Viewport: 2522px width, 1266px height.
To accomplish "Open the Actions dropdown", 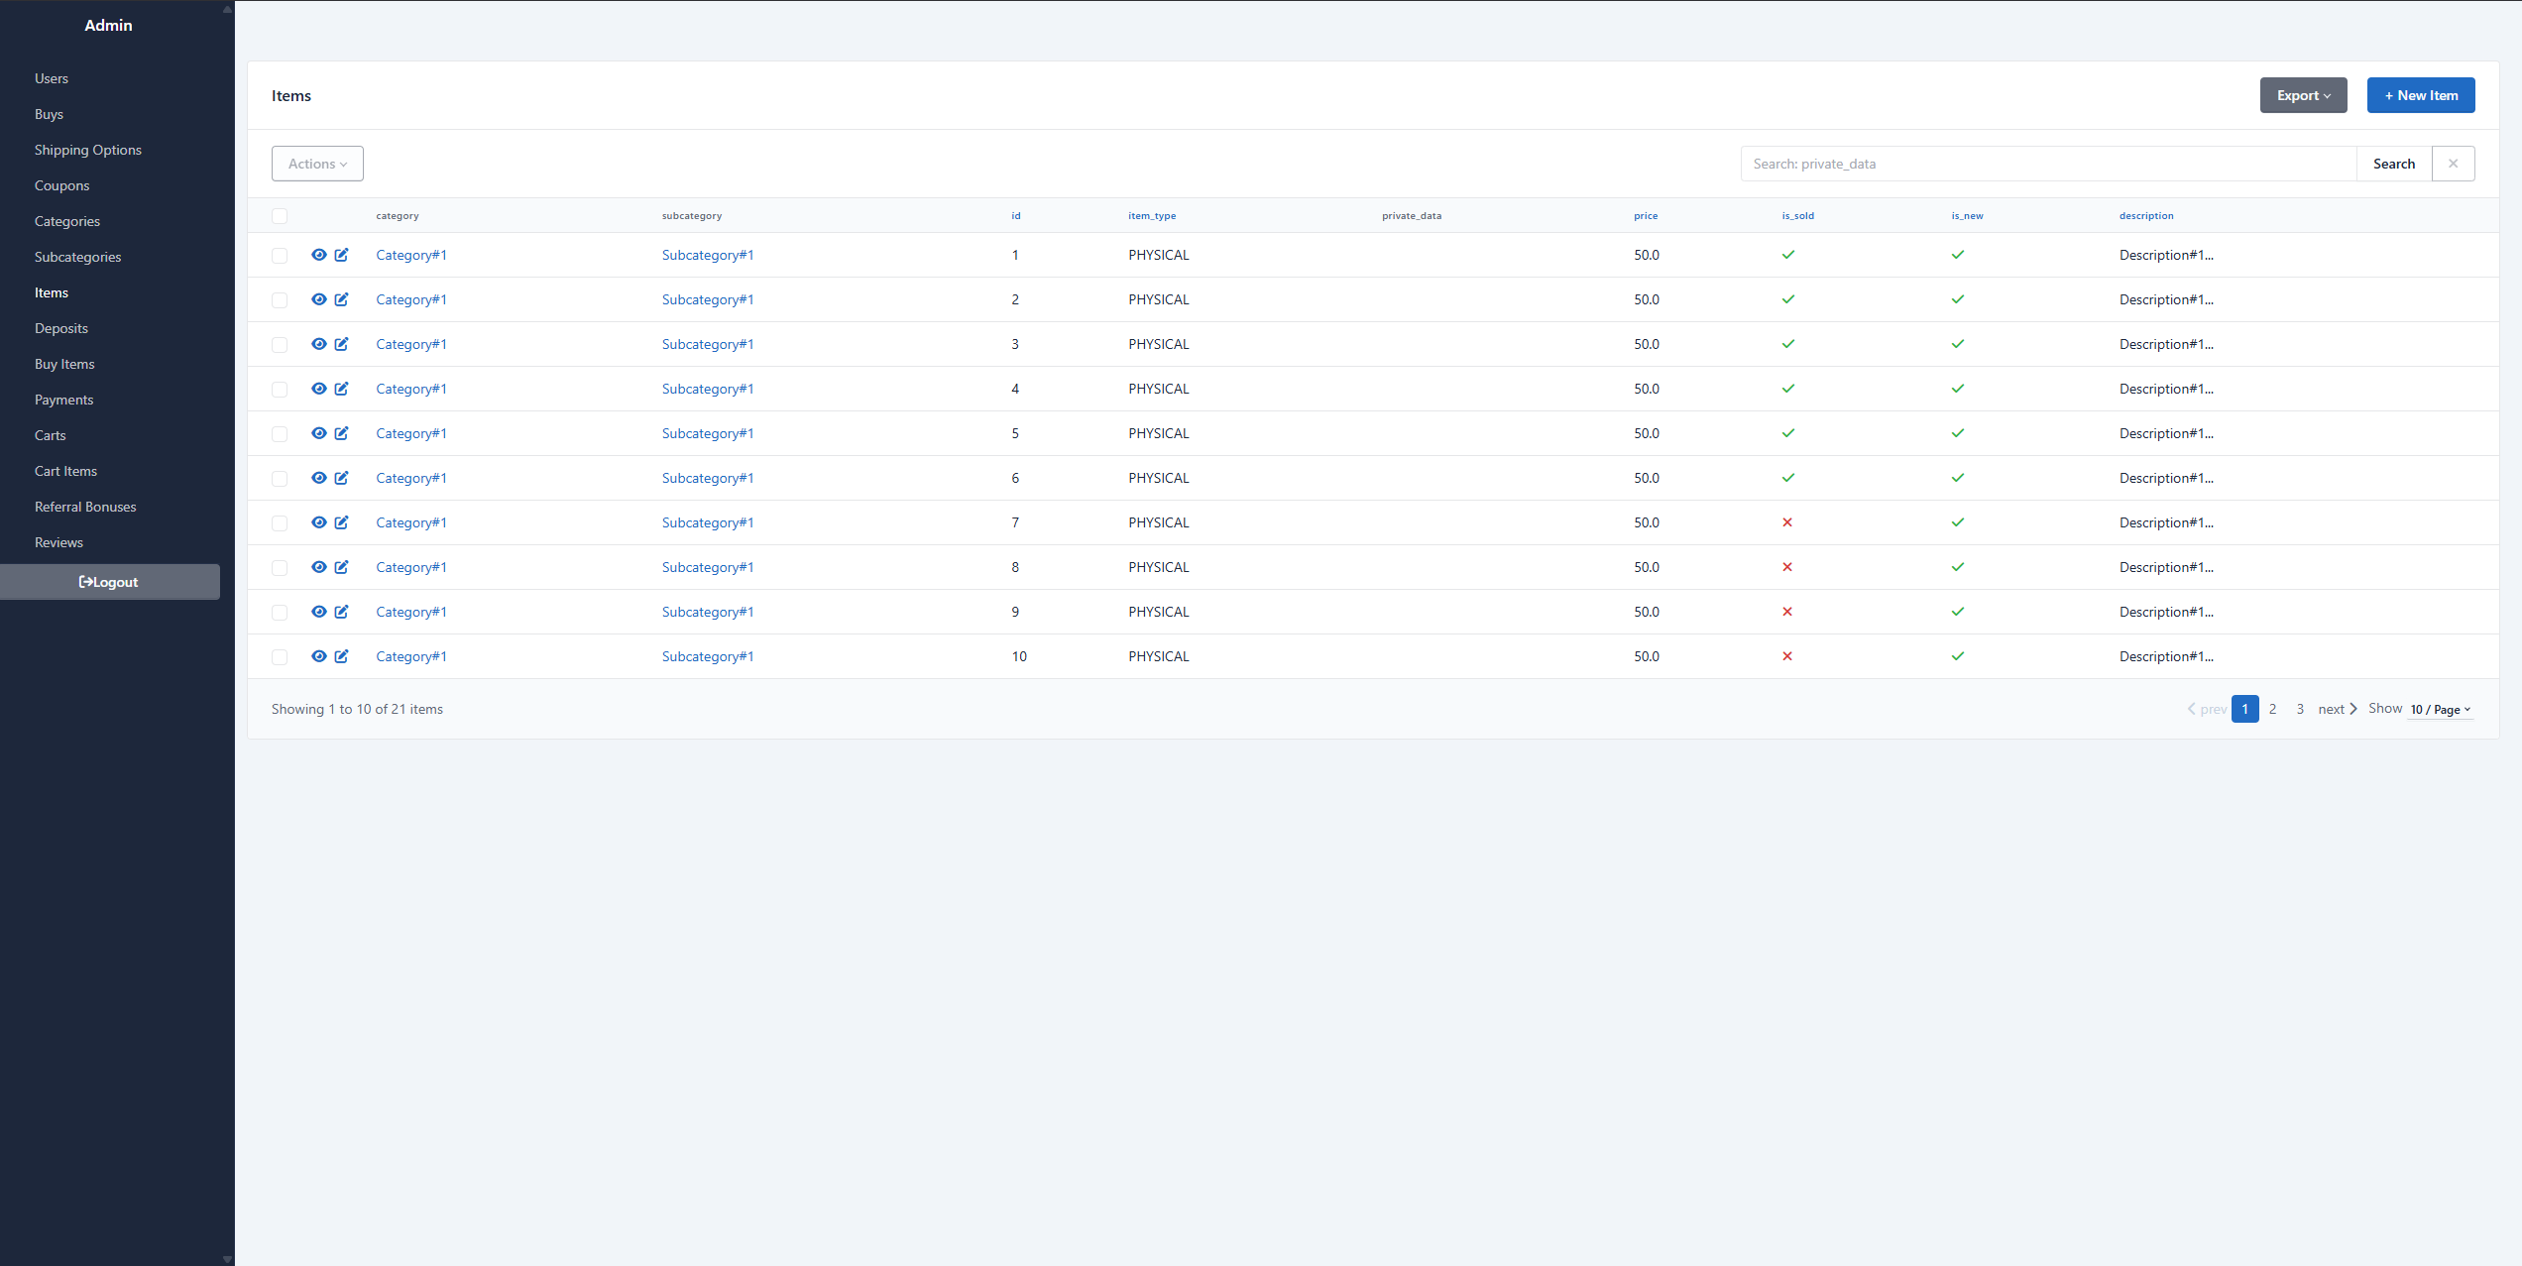I will click(317, 164).
